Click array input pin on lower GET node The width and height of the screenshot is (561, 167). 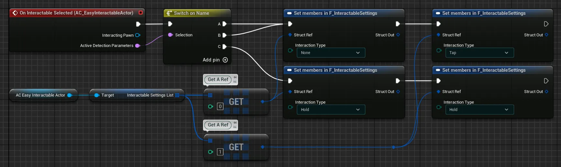click(210, 141)
